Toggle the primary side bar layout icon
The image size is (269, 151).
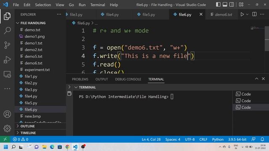coord(218,5)
